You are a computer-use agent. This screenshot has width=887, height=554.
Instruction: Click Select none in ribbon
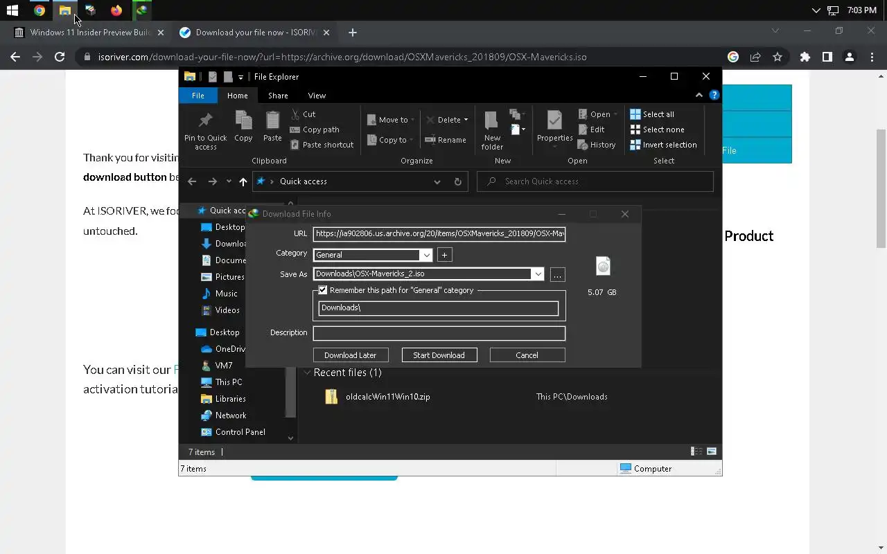tap(657, 129)
